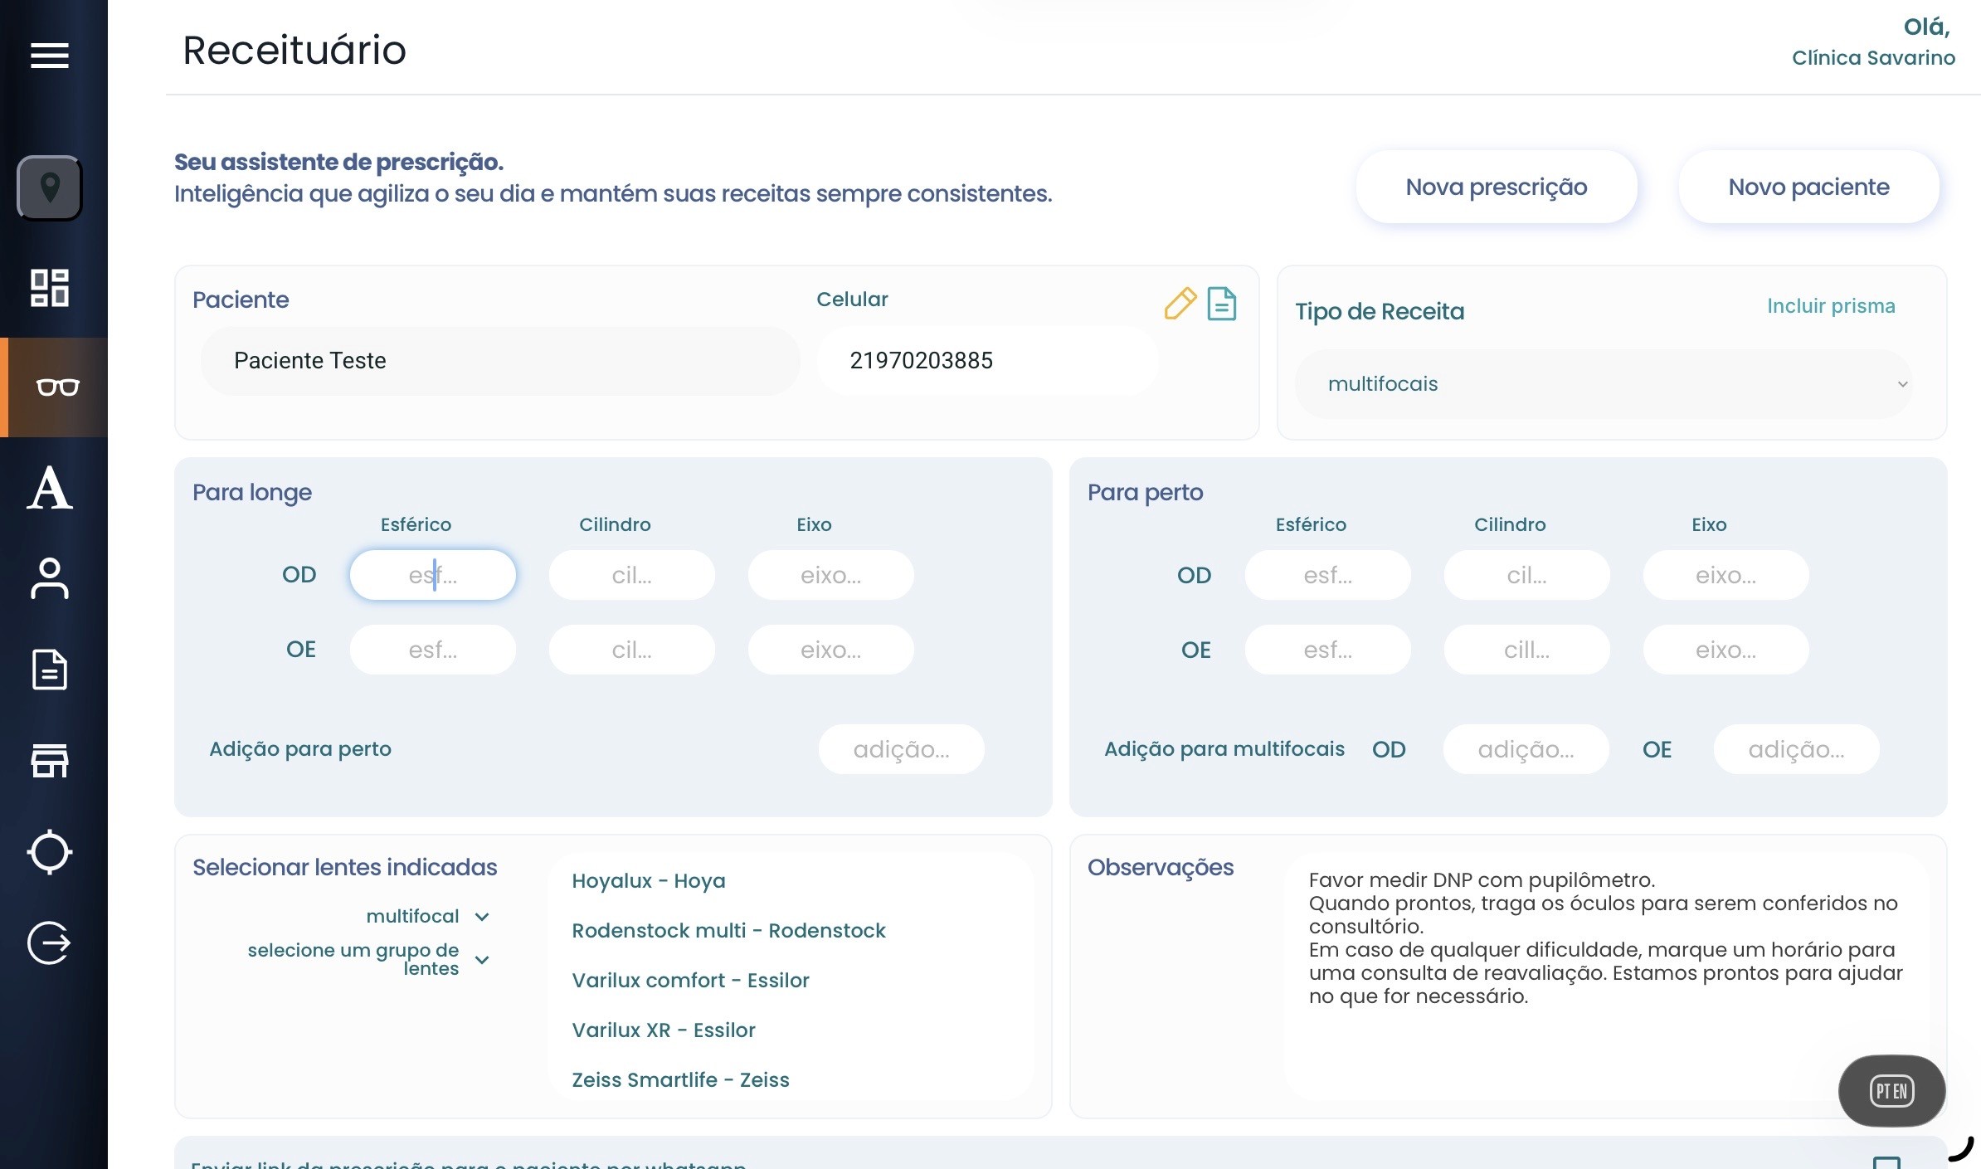The width and height of the screenshot is (1981, 1169).
Task: Click the pencil edit patient icon
Action: 1180,304
